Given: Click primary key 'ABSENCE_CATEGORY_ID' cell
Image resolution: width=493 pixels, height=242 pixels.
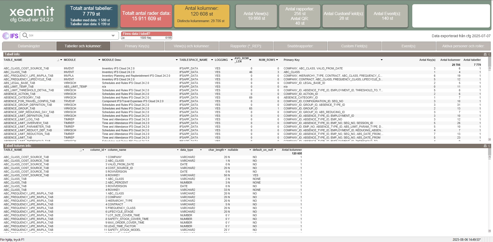Looking at the screenshot, I should coord(301,97).
